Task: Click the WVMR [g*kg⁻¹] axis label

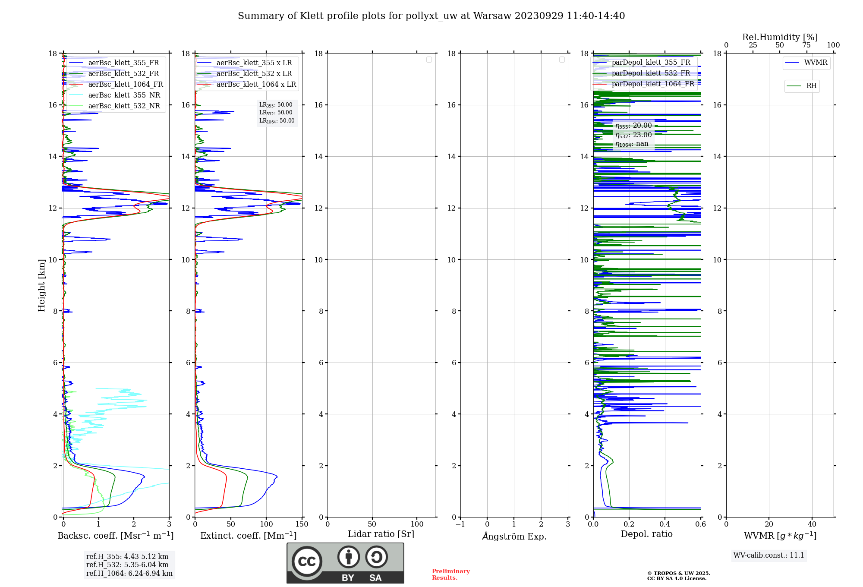Action: (x=780, y=536)
